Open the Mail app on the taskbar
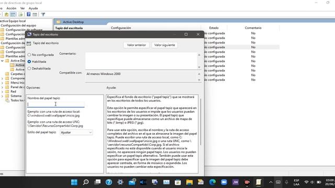This screenshot has height=188, width=335. (x=132, y=182)
